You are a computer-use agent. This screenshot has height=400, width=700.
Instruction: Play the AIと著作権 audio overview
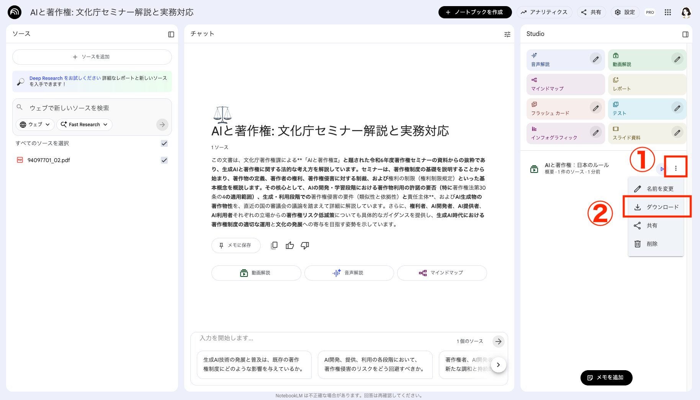pos(662,168)
